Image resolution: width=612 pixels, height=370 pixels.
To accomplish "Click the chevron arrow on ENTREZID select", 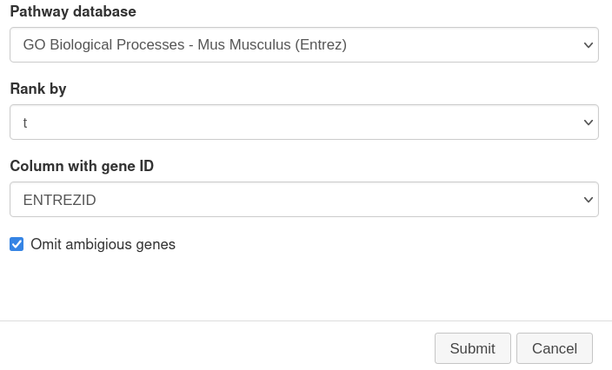I will [589, 200].
